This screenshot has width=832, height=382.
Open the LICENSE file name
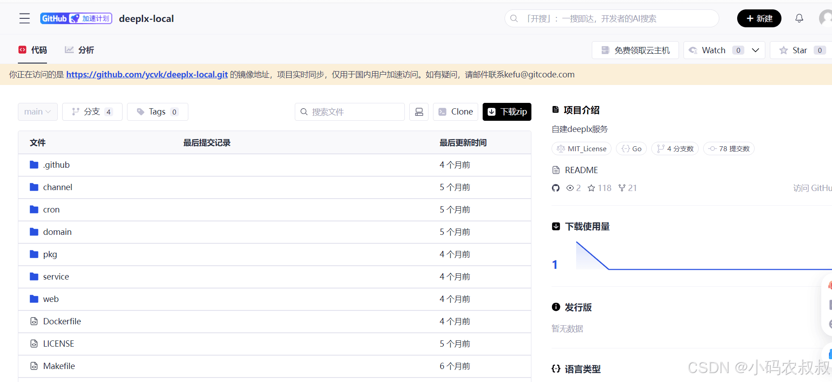(59, 344)
